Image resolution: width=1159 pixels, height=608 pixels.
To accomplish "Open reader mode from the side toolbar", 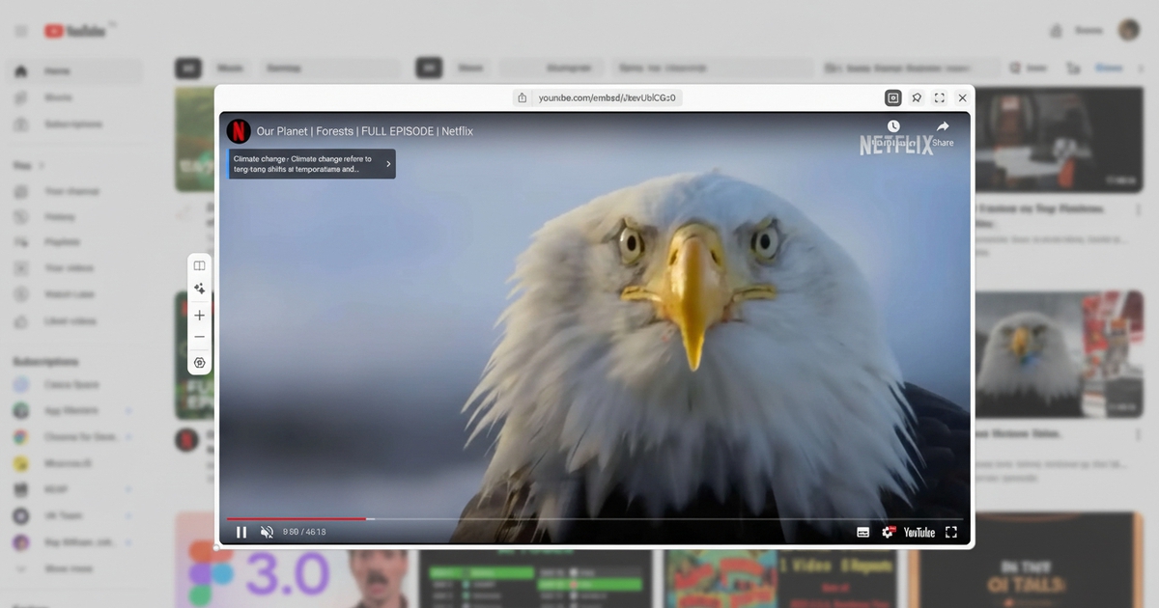I will [200, 265].
